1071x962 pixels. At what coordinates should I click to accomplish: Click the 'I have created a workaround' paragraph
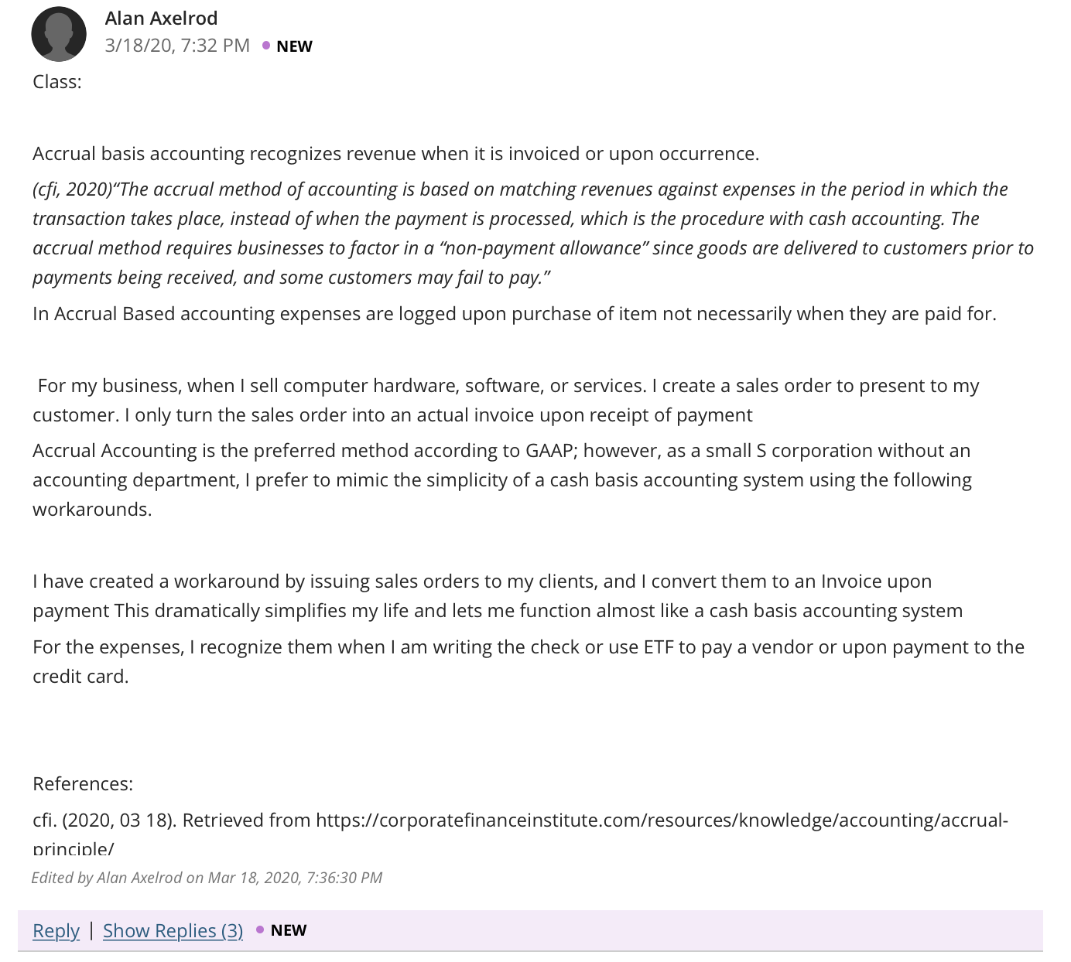pyautogui.click(x=498, y=596)
